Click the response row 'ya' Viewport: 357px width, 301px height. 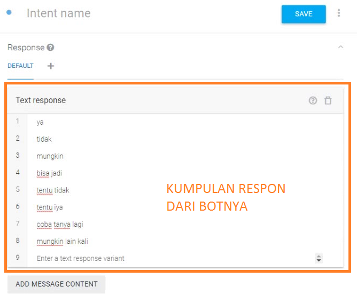click(185, 122)
